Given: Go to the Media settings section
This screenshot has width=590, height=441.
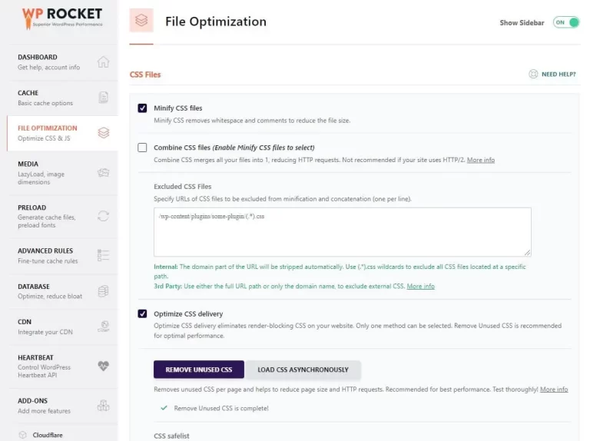Looking at the screenshot, I should click(x=63, y=173).
